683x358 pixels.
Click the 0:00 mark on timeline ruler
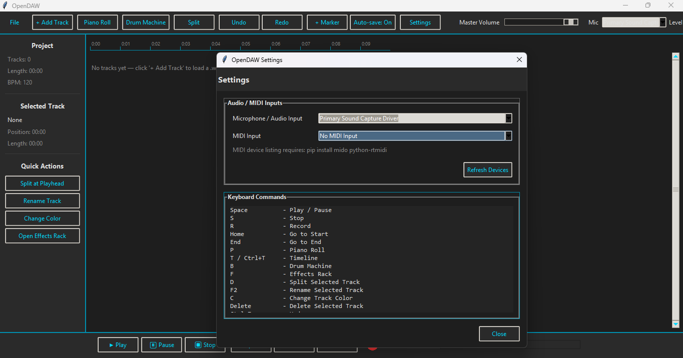(96, 44)
